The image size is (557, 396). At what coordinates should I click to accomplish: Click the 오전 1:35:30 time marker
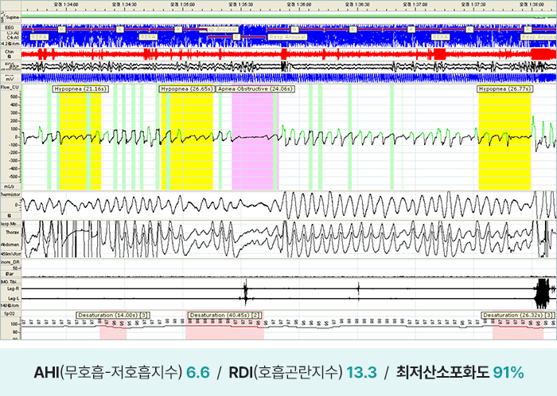click(241, 5)
